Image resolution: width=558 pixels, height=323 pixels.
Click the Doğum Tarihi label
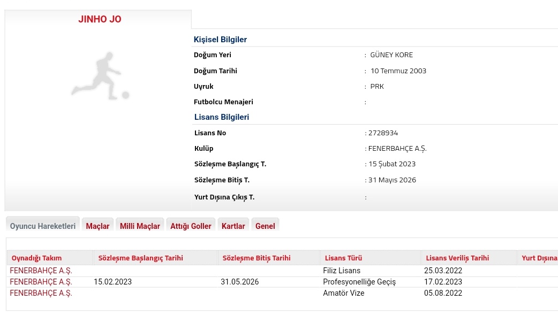(215, 71)
